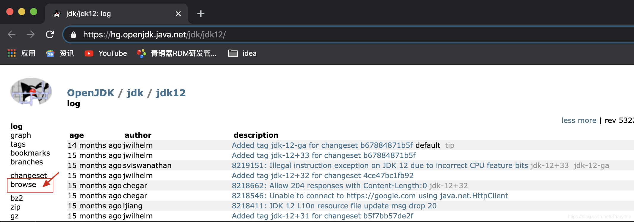Click the 'description' column header
The height and width of the screenshot is (222, 634).
[x=256, y=135]
